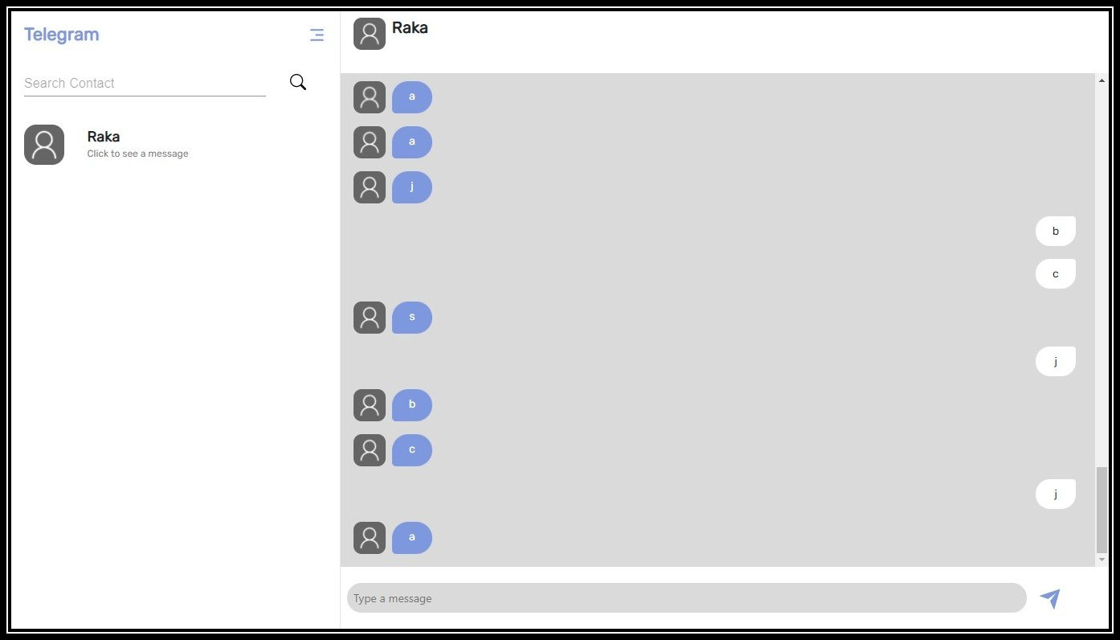Click the avatar beside the 's' message
The image size is (1120, 640).
pos(370,318)
